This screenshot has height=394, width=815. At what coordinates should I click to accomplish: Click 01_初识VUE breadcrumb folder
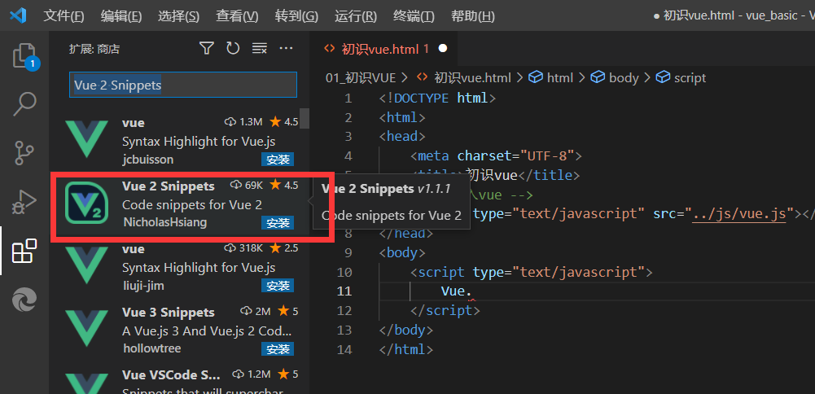[x=361, y=78]
